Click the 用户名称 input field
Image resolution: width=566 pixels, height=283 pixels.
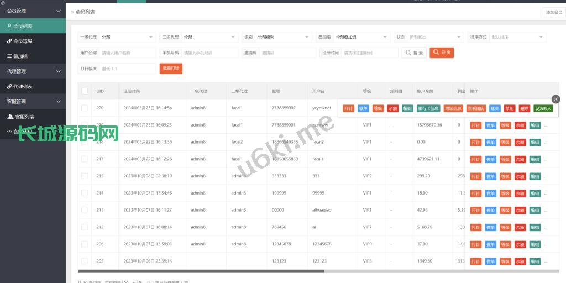127,53
